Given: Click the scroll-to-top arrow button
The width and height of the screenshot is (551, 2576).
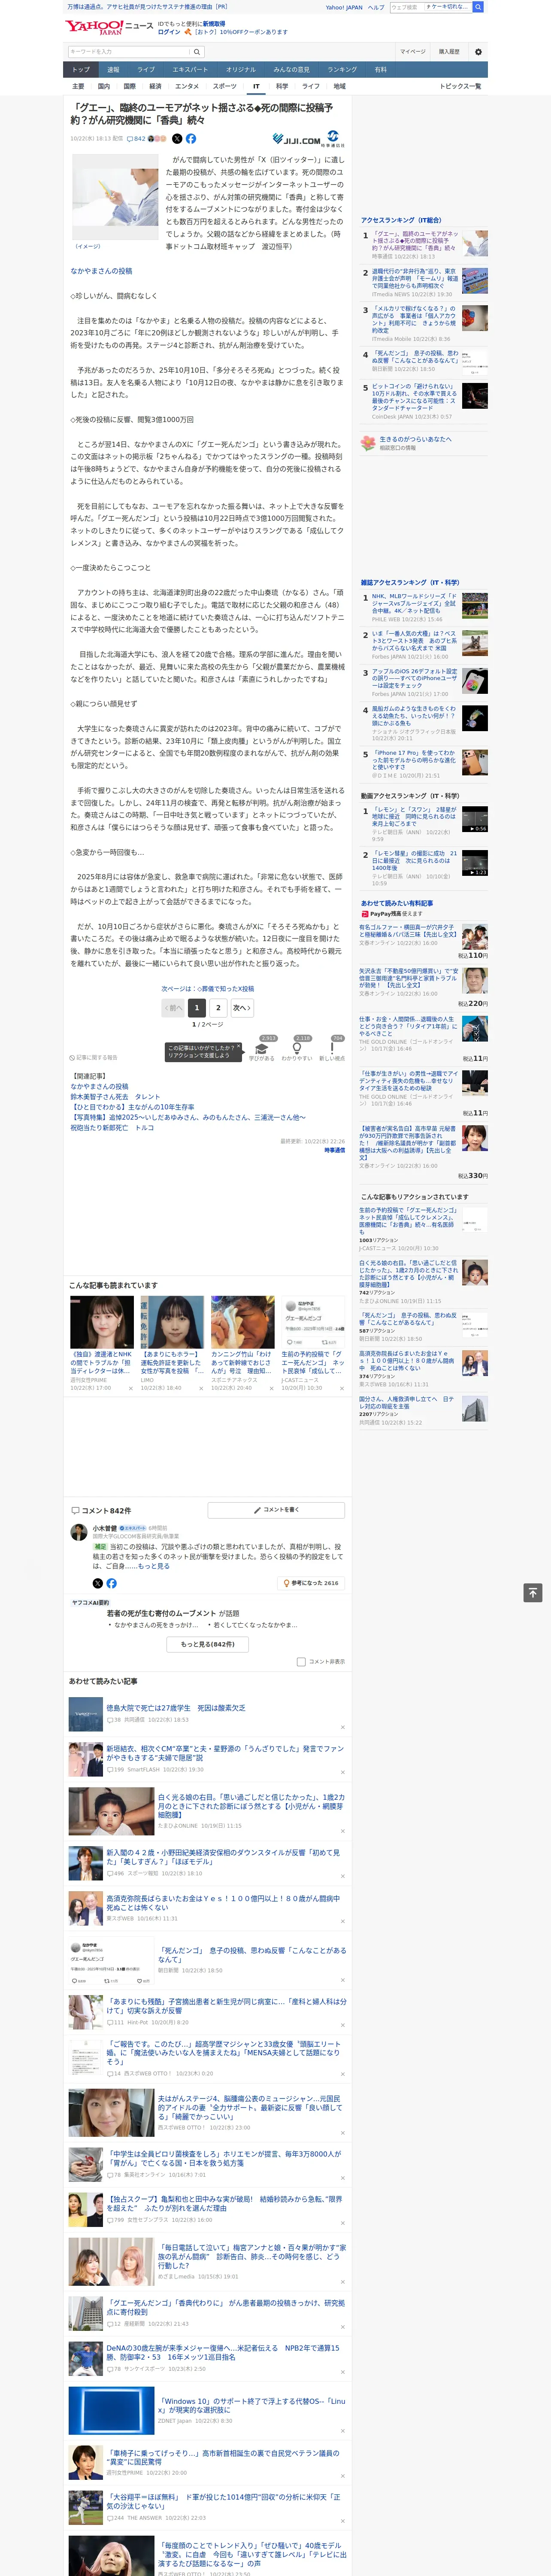Looking at the screenshot, I should tap(533, 1593).
